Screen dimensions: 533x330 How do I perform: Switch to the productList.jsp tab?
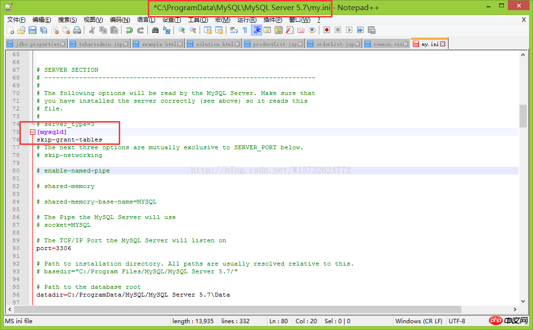(273, 44)
